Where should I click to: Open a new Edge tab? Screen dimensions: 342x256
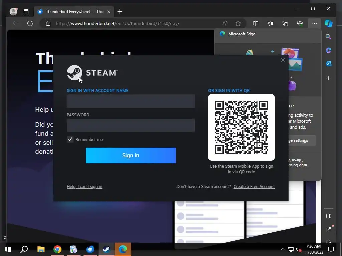[x=120, y=12]
